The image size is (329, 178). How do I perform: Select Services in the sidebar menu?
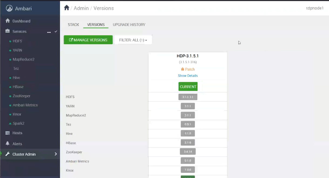19,31
